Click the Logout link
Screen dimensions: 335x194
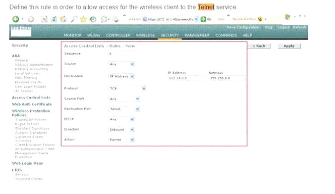[x=284, y=27]
